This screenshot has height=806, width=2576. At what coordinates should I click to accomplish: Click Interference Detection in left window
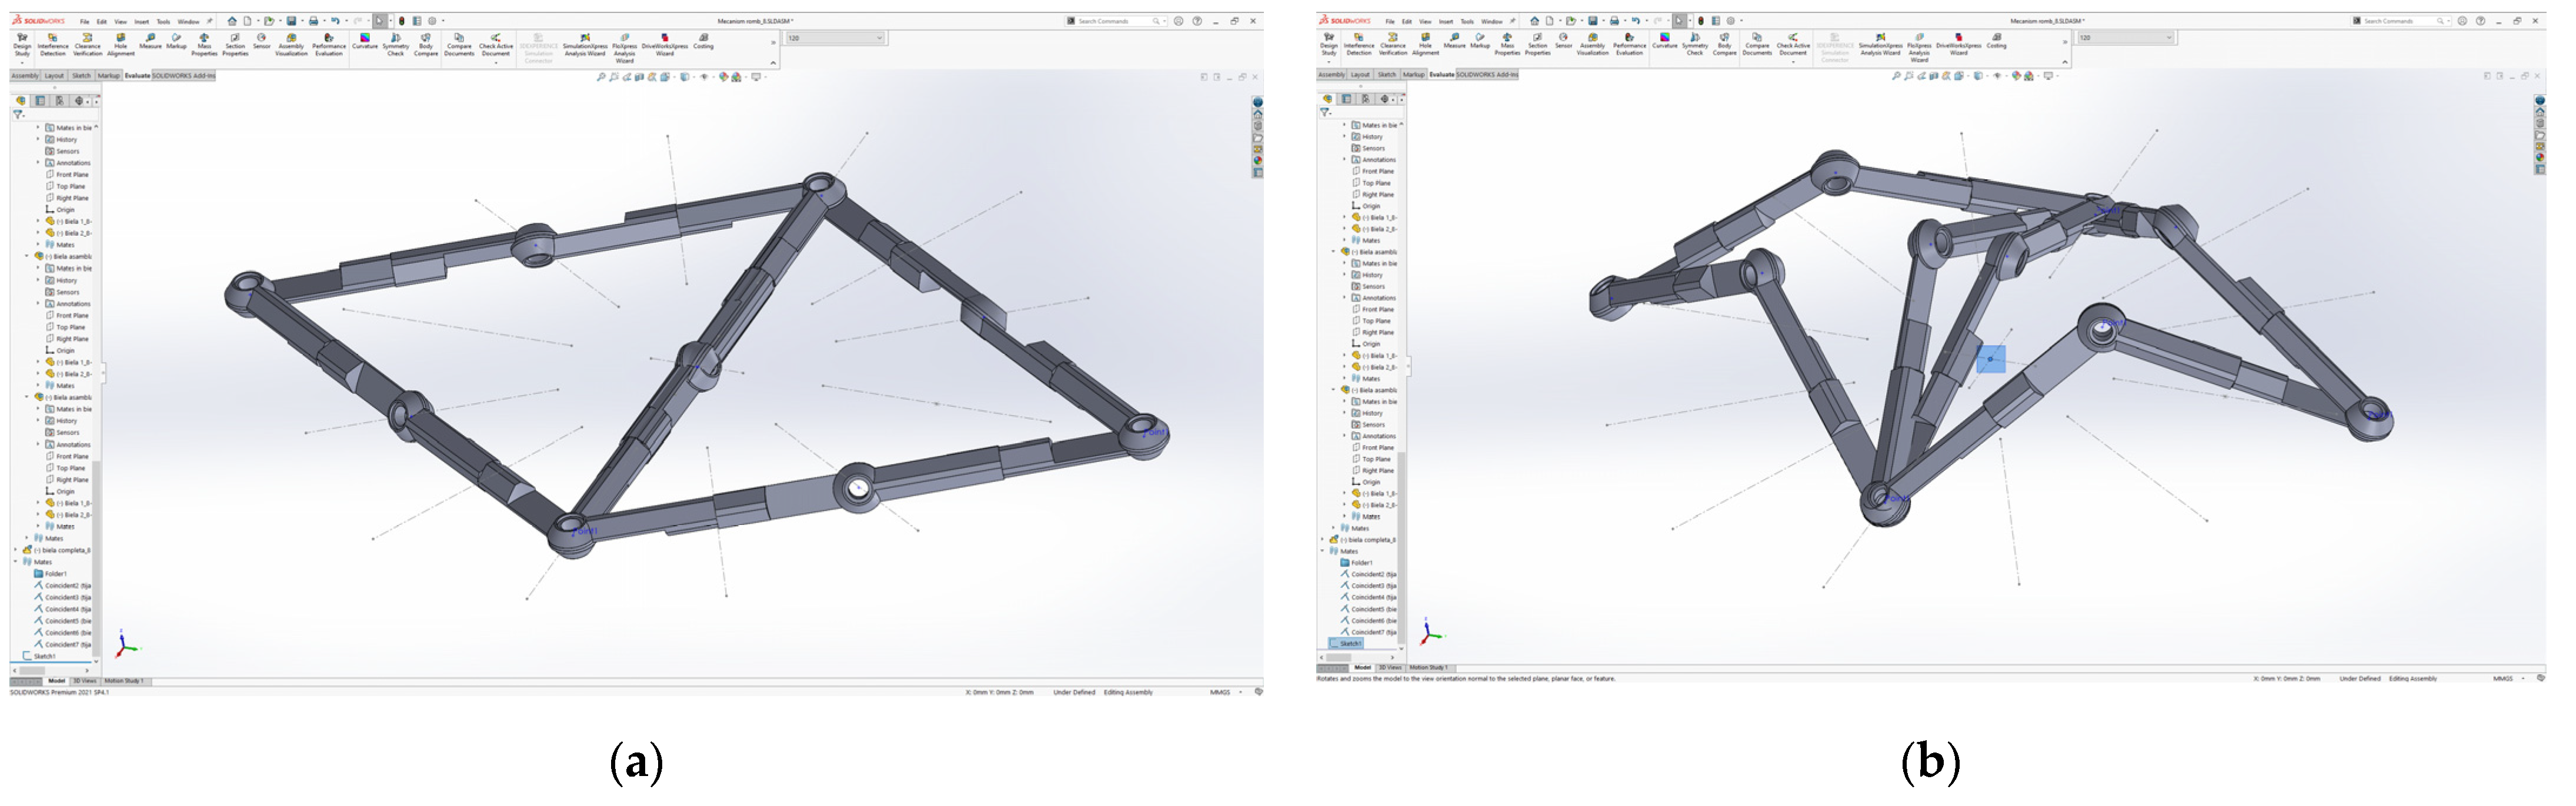(53, 42)
